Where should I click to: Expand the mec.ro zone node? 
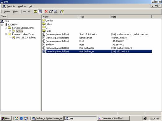click(x=10, y=31)
